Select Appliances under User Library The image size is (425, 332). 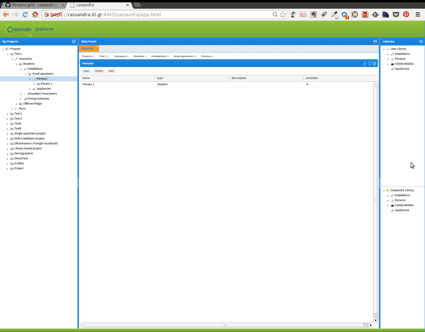click(x=402, y=69)
